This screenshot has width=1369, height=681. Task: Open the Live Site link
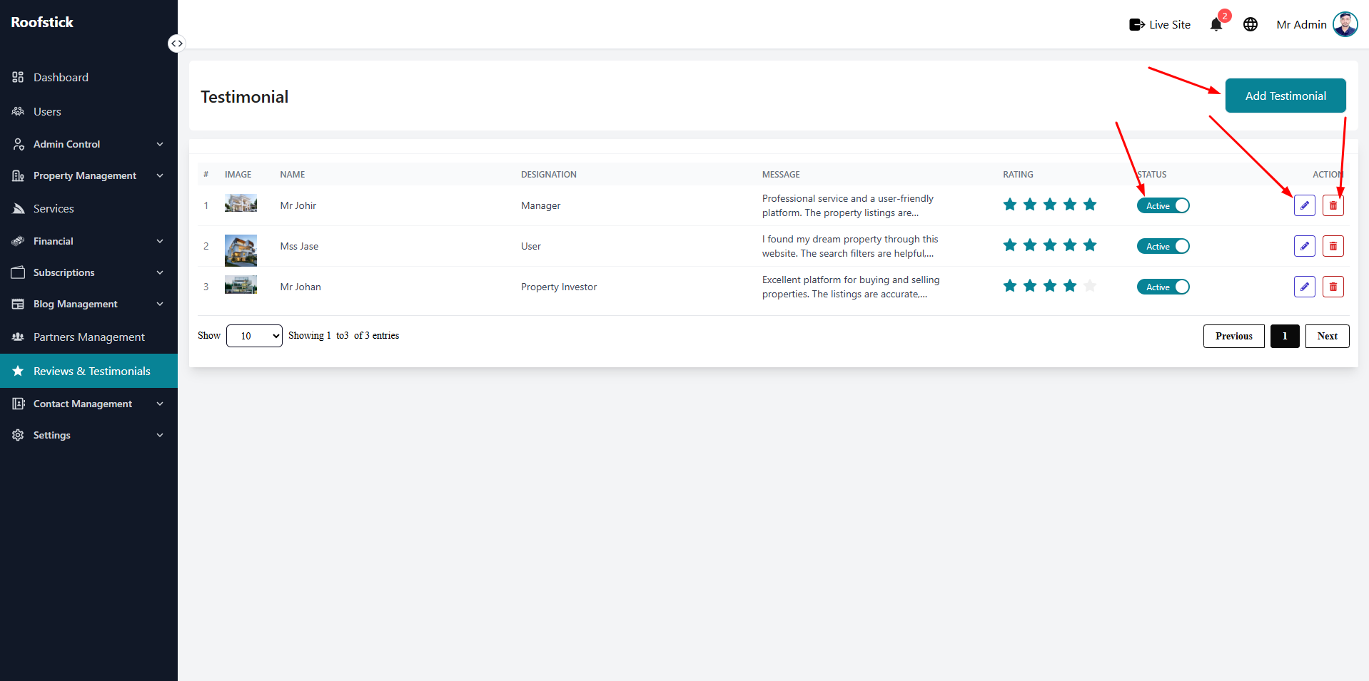1160,24
